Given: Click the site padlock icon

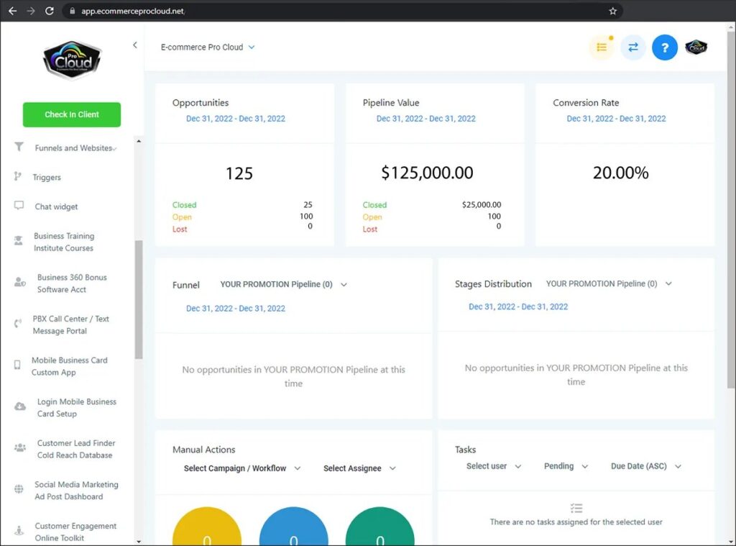Looking at the screenshot, I should coord(73,11).
